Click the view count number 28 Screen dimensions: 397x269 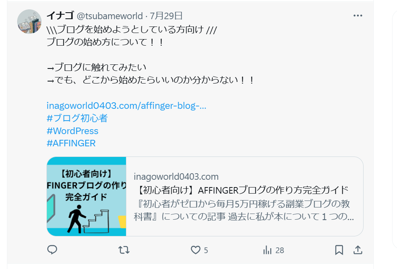280,250
